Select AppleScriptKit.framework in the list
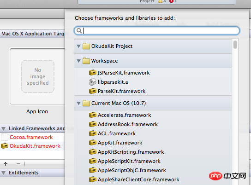251x185 pixels. pyautogui.click(x=153, y=161)
